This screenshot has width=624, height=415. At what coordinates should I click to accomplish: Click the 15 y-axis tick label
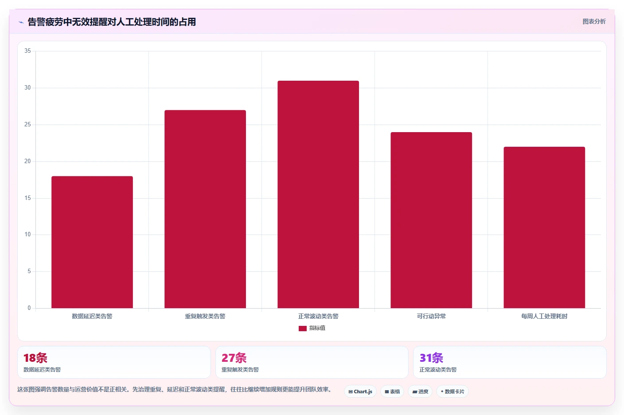27,198
